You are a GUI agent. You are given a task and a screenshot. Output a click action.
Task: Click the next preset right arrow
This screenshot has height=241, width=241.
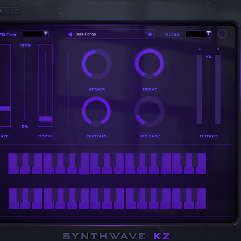pyautogui.click(x=150, y=34)
